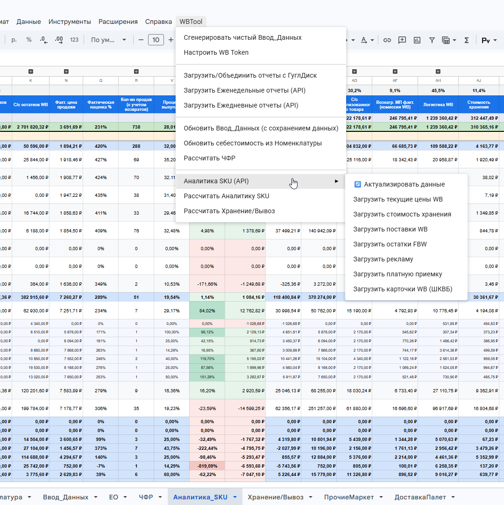Click the increase decimal places icon
Image resolution: width=504 pixels, height=505 pixels.
coord(59,40)
